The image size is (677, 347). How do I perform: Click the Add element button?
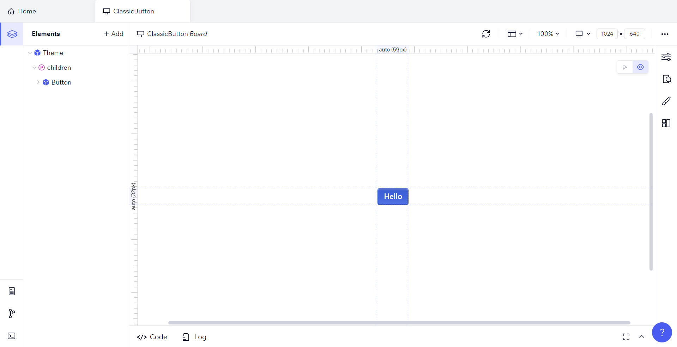(114, 34)
